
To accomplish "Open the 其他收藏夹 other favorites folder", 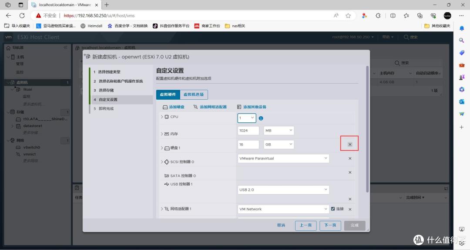I will click(437, 26).
